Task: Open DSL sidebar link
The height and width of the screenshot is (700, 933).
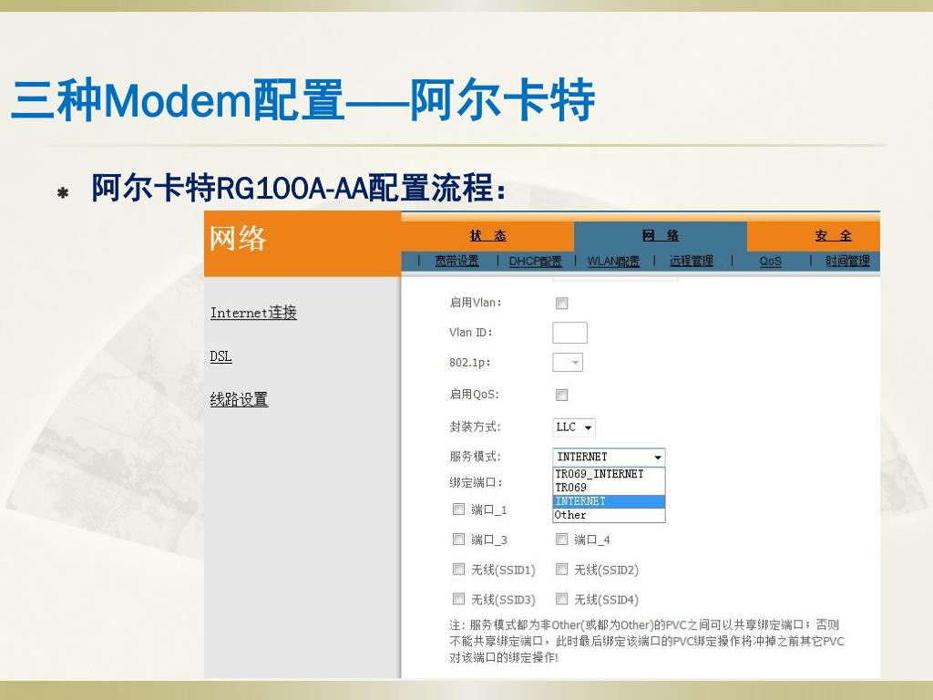Action: [220, 356]
